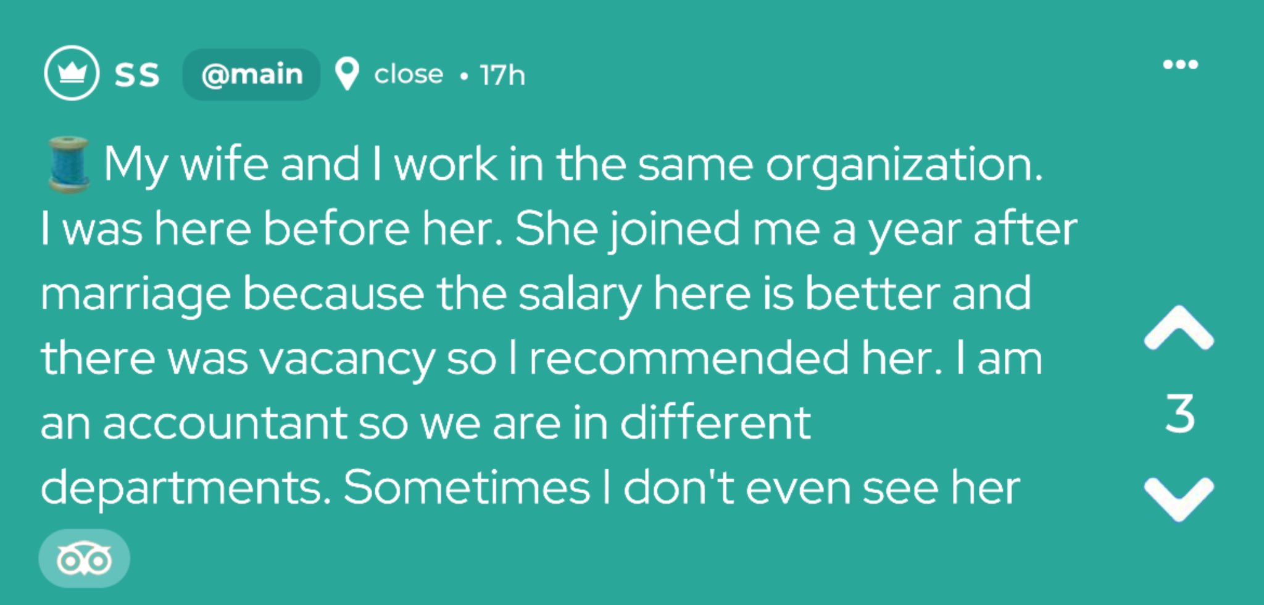
Task: Click the line "My wife and I work"
Action: [302, 165]
